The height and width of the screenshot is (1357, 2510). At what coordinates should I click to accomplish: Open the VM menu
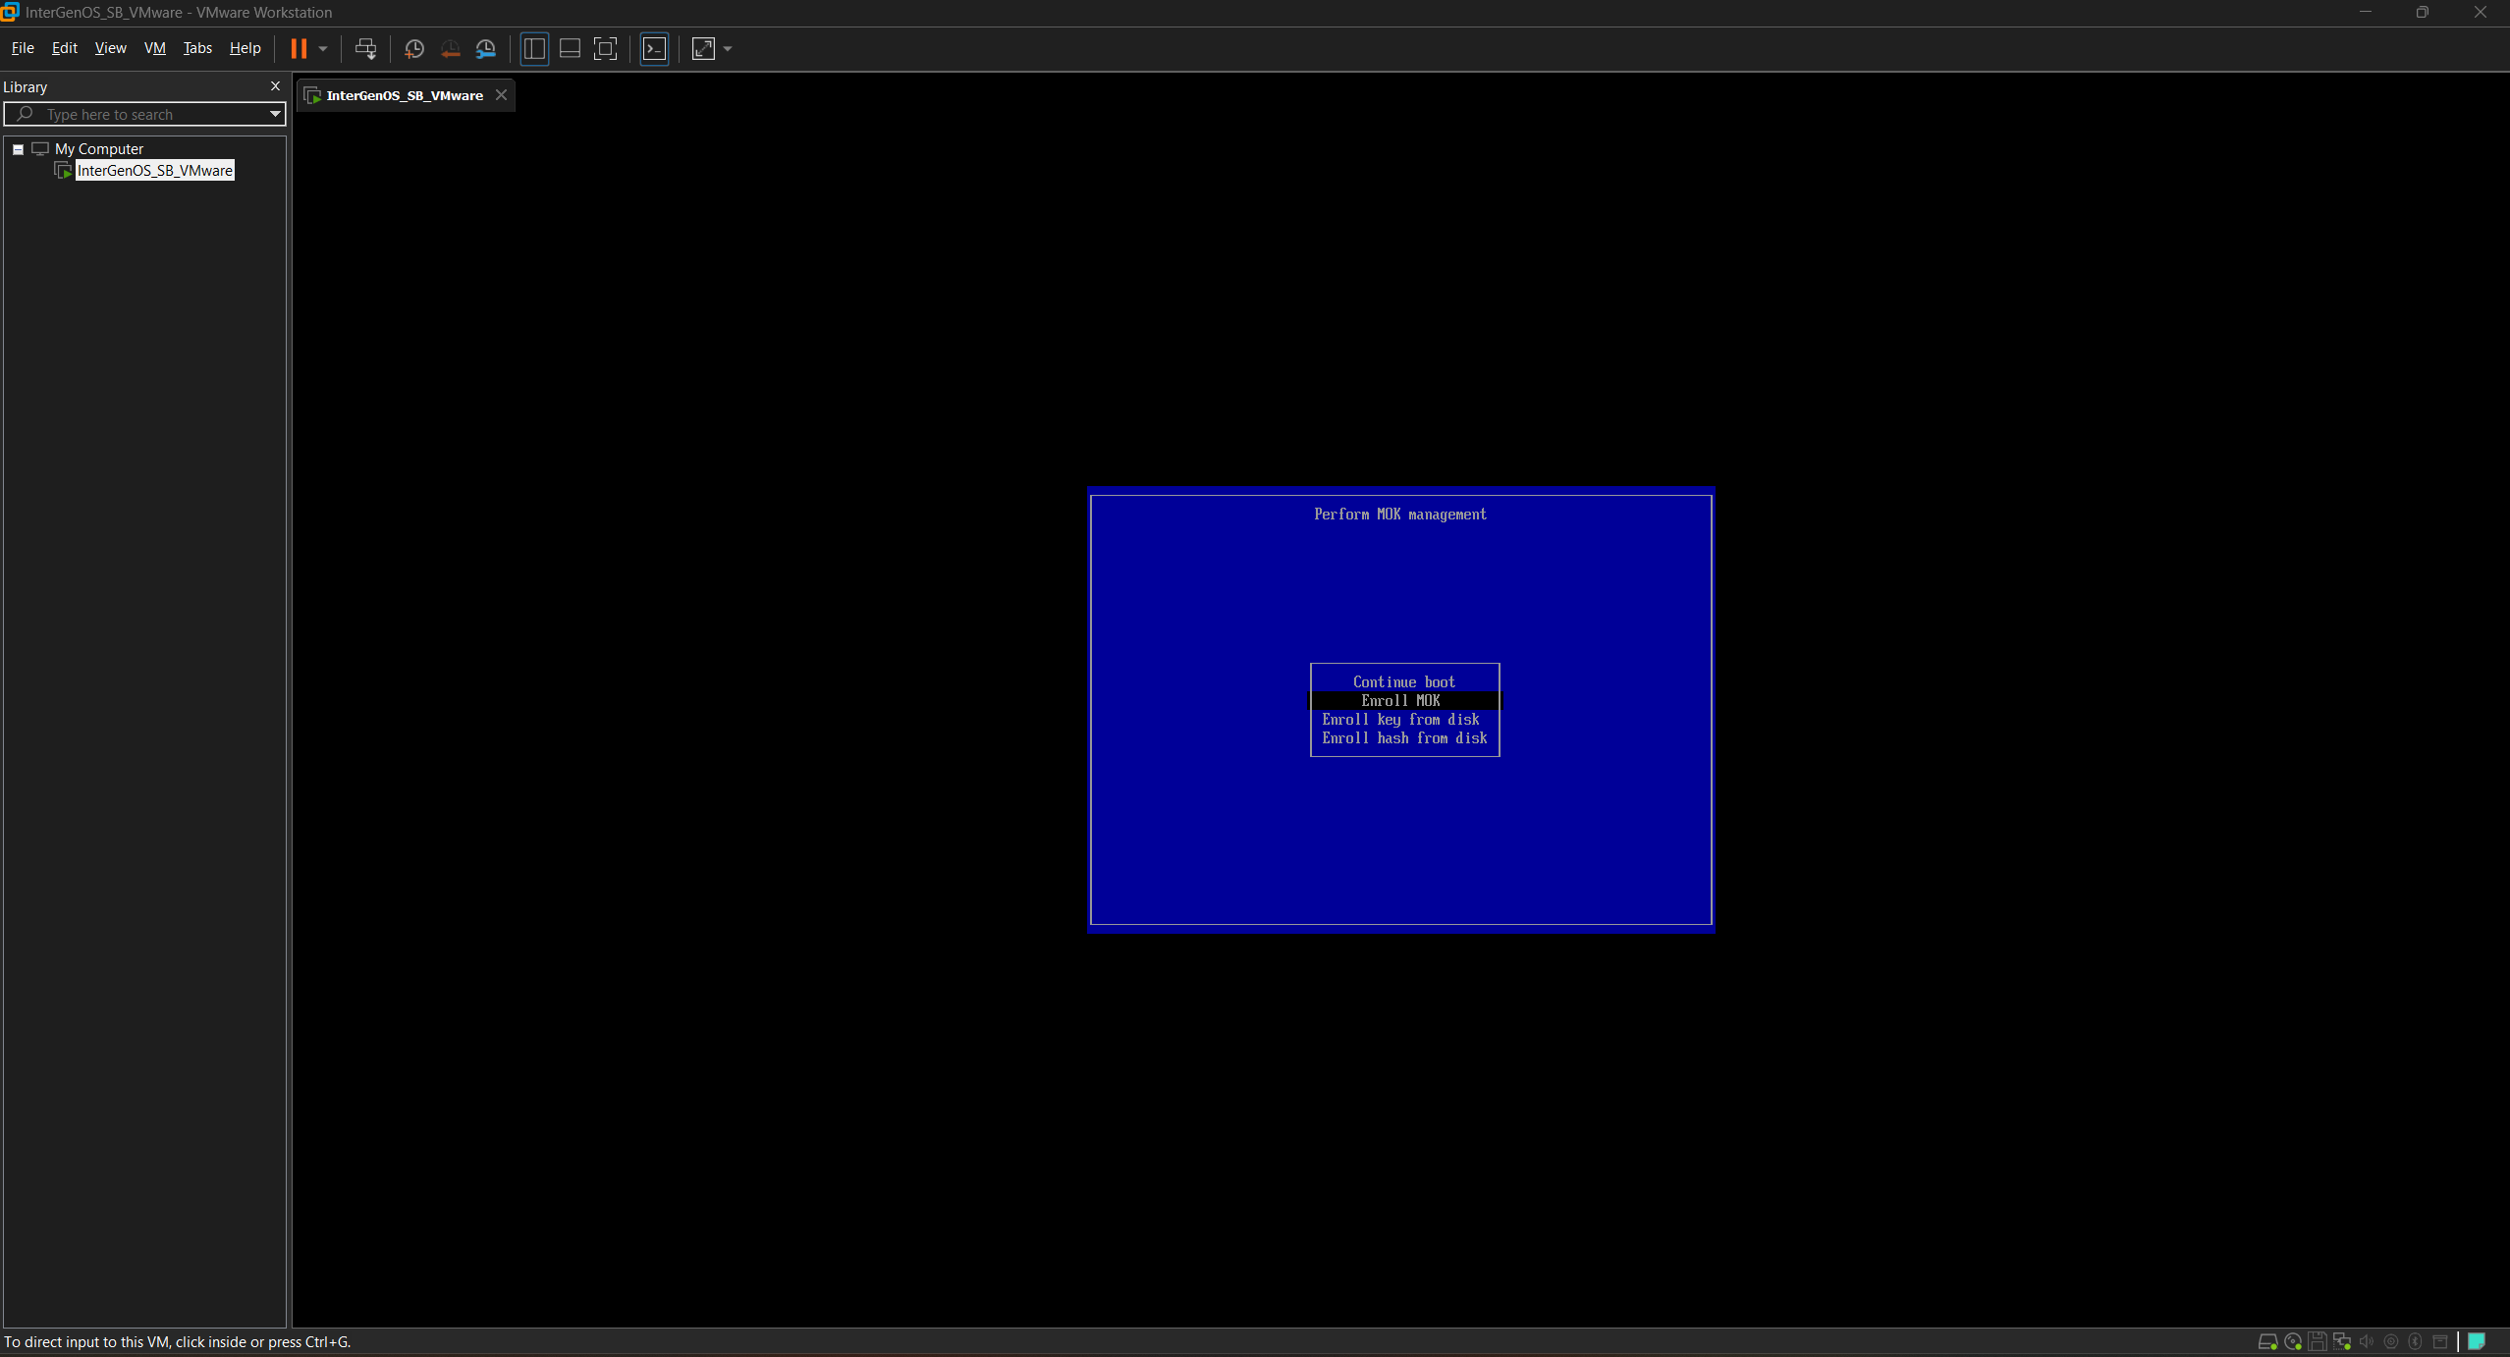[154, 48]
